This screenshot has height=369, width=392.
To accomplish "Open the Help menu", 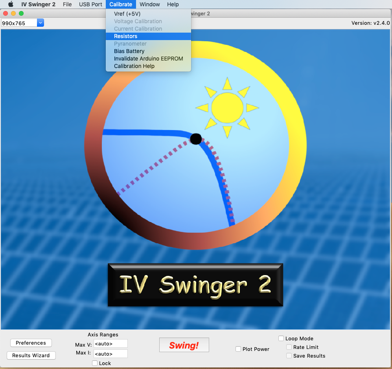I will pyautogui.click(x=173, y=4).
